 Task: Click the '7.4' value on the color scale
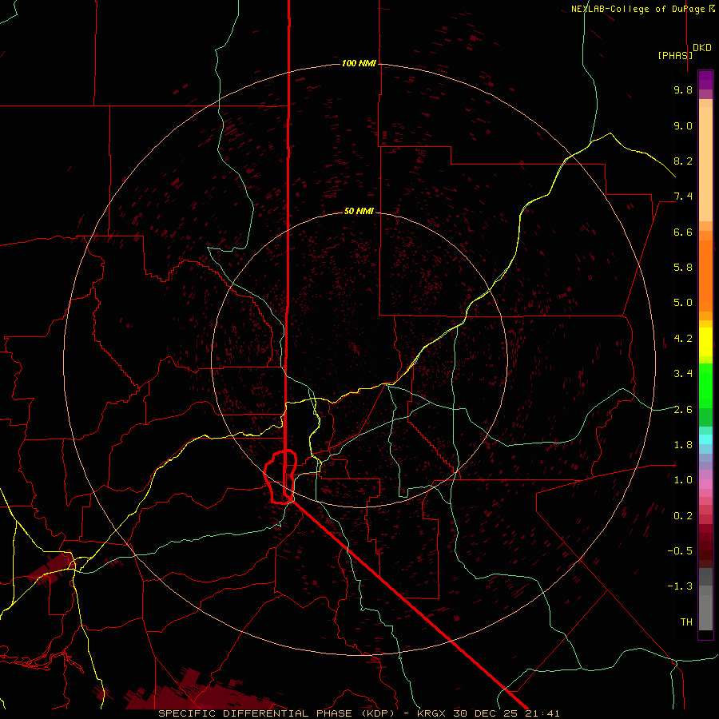tap(683, 197)
